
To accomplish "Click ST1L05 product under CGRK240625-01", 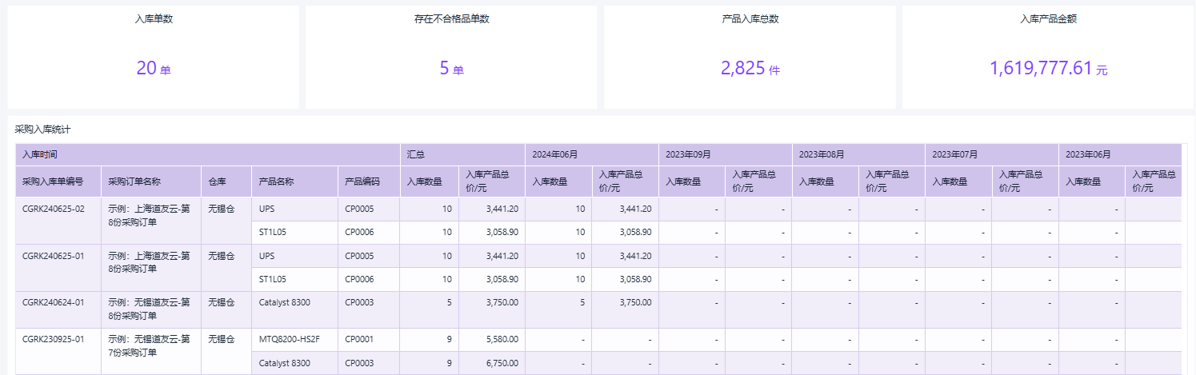I will pos(273,279).
